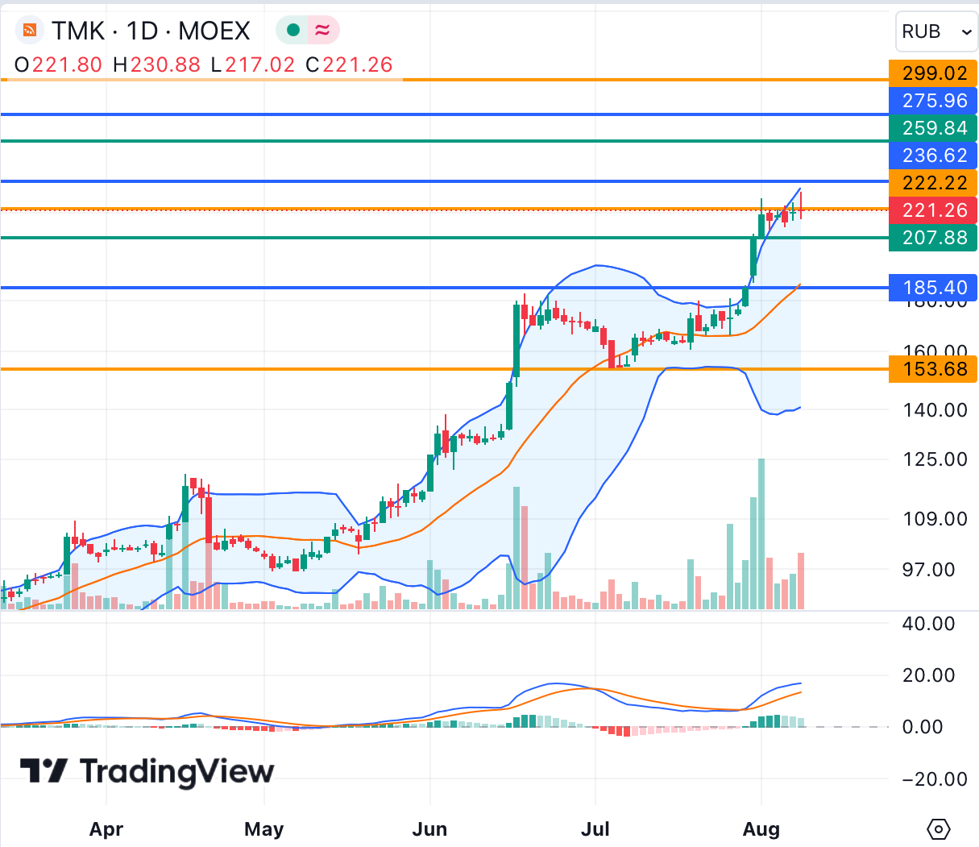Image resolution: width=979 pixels, height=847 pixels.
Task: Click the 236.62 blue price label
Action: click(x=933, y=156)
